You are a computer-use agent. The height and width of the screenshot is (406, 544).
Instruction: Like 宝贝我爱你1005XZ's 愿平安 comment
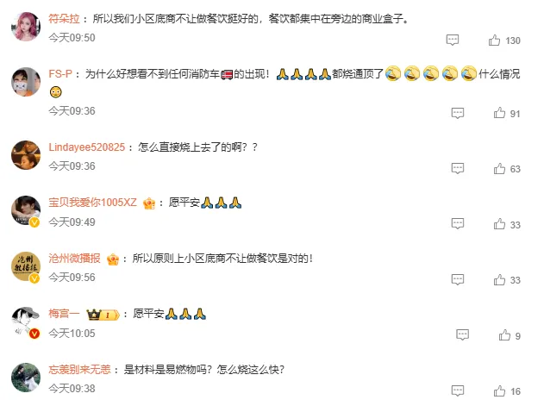(x=499, y=224)
